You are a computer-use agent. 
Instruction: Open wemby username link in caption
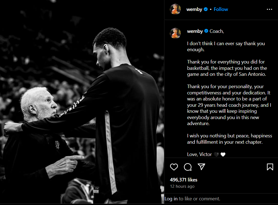pyautogui.click(x=195, y=31)
